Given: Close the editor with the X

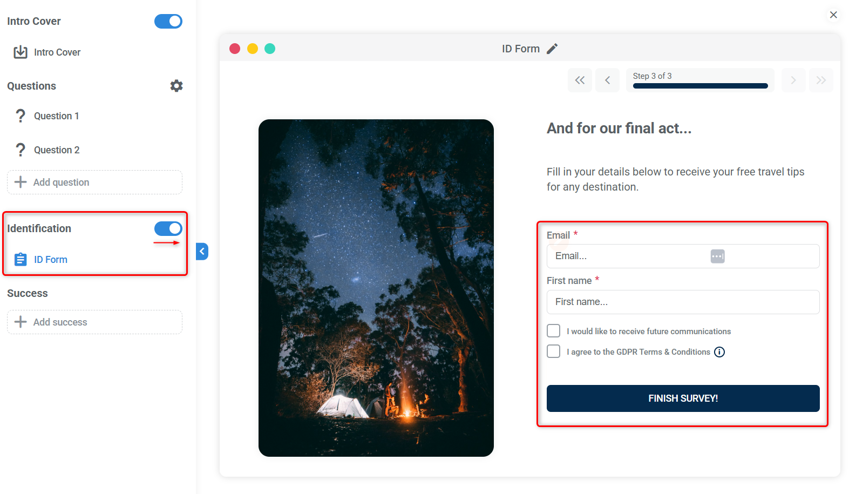Looking at the screenshot, I should 833,15.
